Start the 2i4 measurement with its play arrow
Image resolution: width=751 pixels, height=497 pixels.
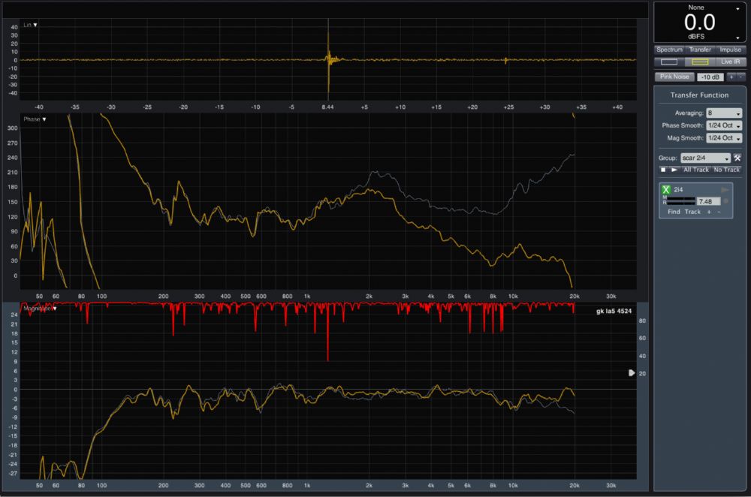(725, 191)
